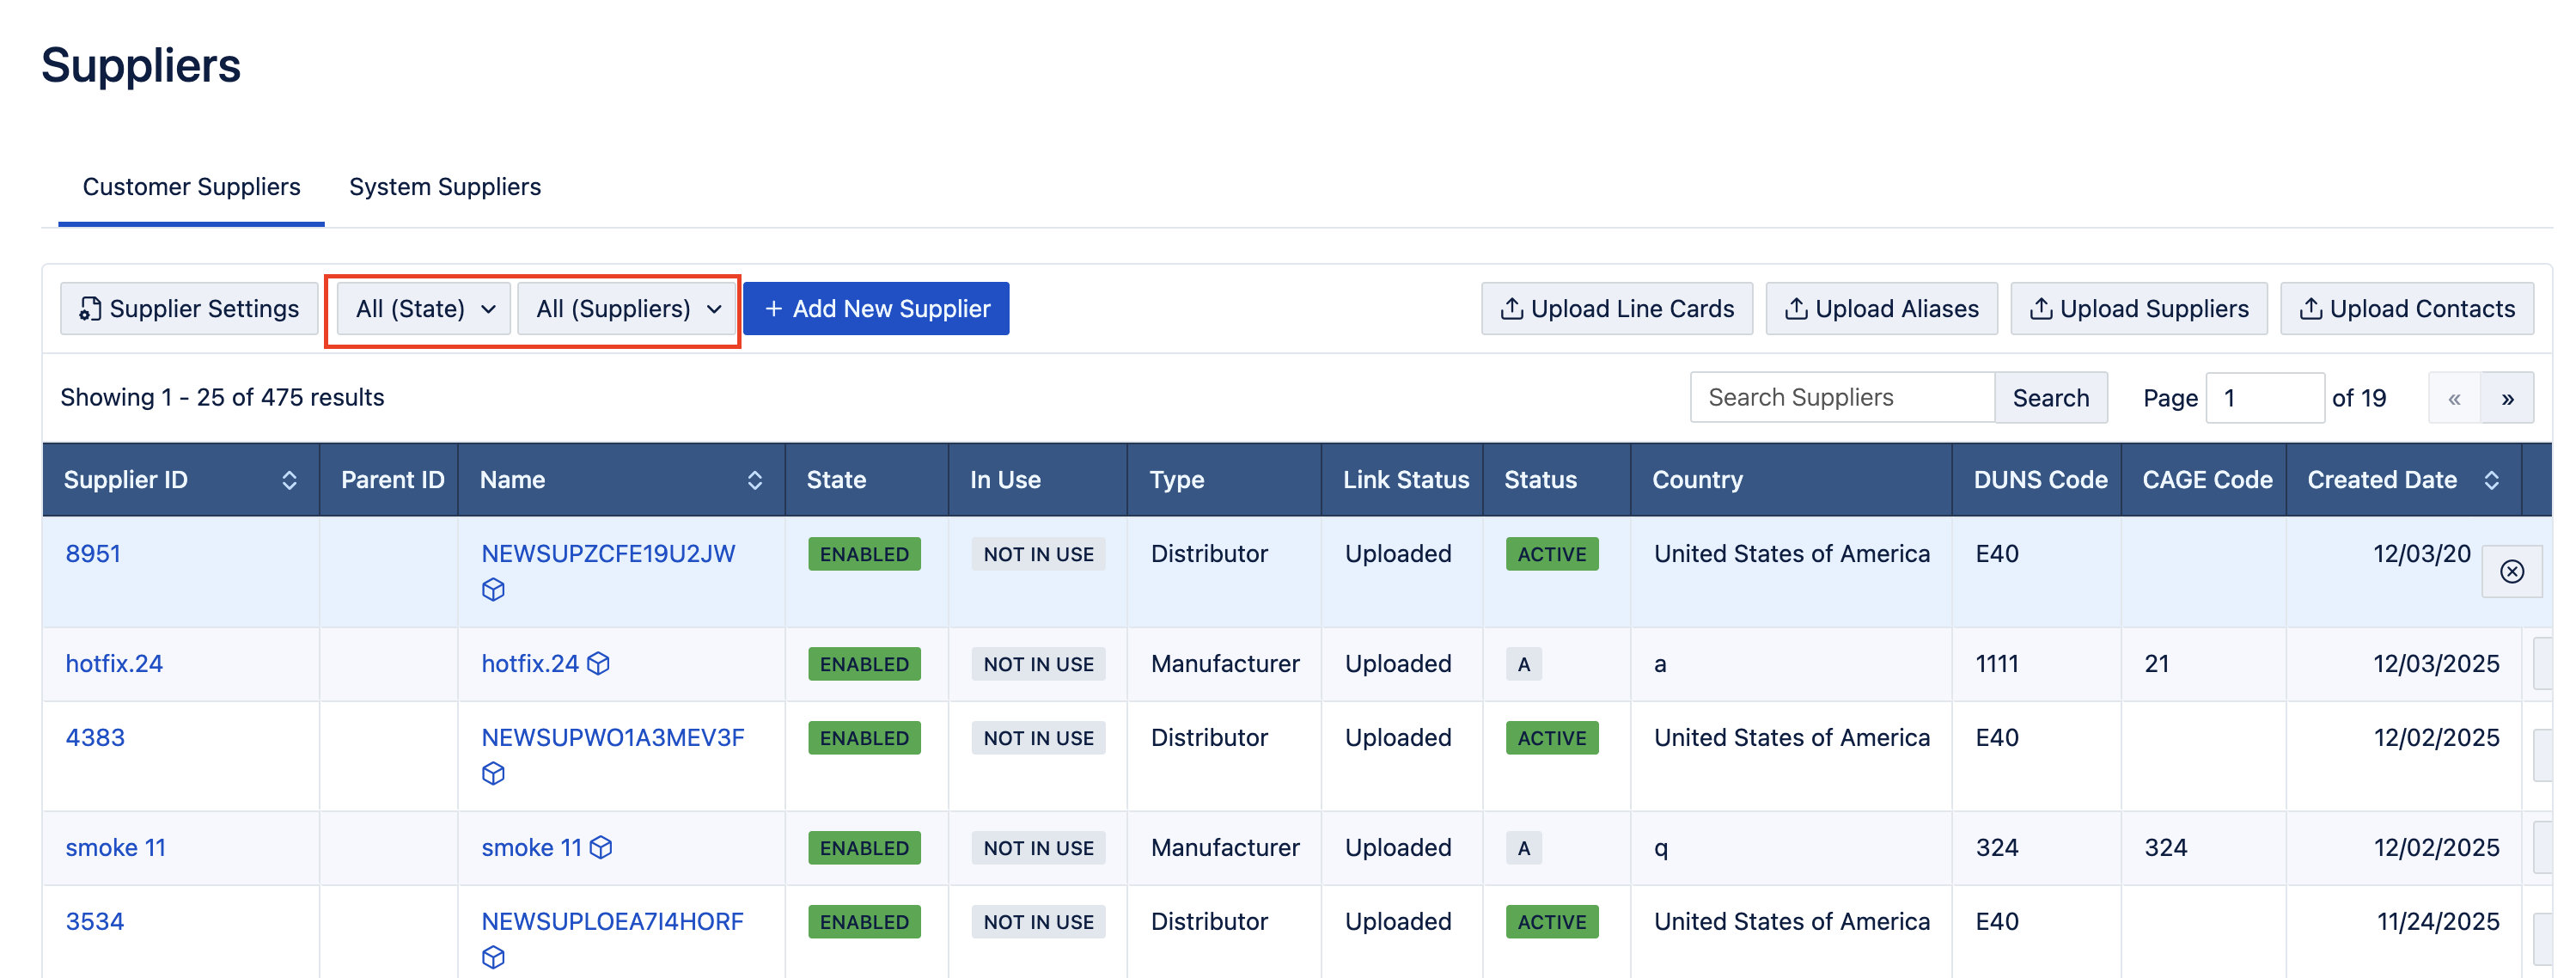The width and height of the screenshot is (2576, 978).
Task: Sort by Supplier ID column arrows
Action: [x=289, y=480]
